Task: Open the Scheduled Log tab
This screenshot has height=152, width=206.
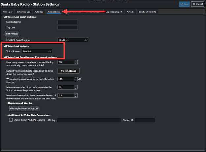Action: [x=23, y=12]
